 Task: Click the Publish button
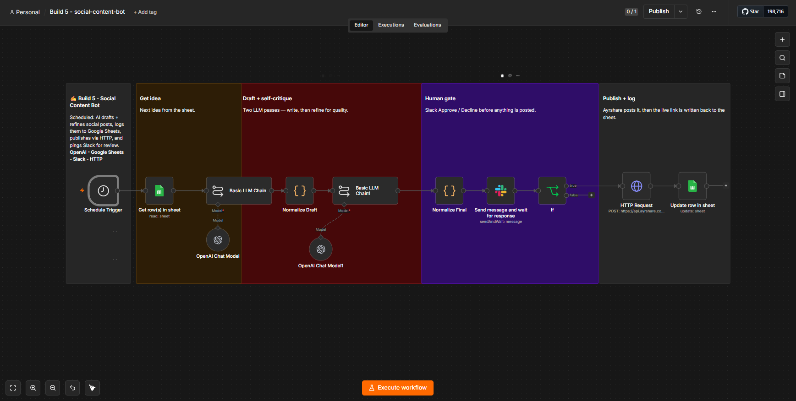click(x=659, y=11)
